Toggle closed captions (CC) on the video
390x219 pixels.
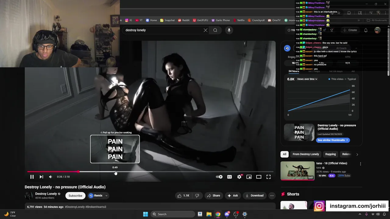pos(229,177)
